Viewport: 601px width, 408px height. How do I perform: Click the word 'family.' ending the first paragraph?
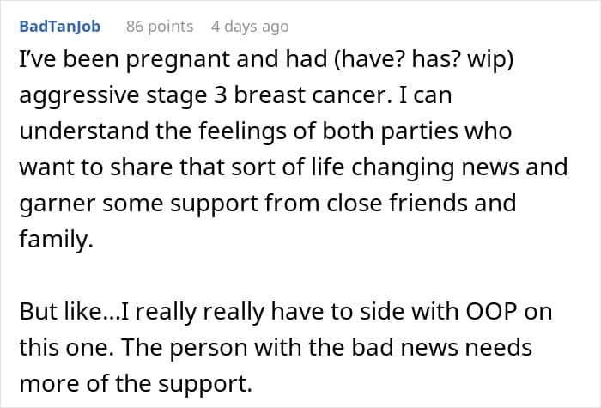point(47,238)
